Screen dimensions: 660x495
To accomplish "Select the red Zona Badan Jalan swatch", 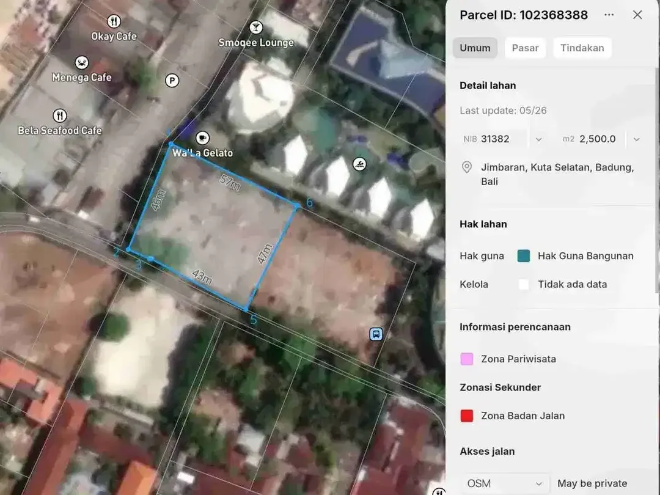I will (x=467, y=416).
